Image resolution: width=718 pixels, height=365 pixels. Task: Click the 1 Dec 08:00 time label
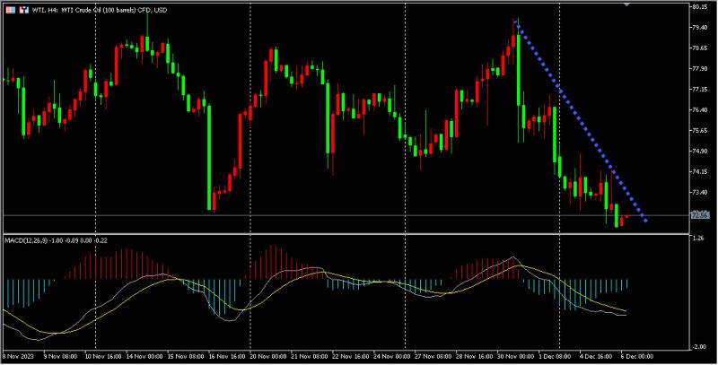tap(556, 356)
